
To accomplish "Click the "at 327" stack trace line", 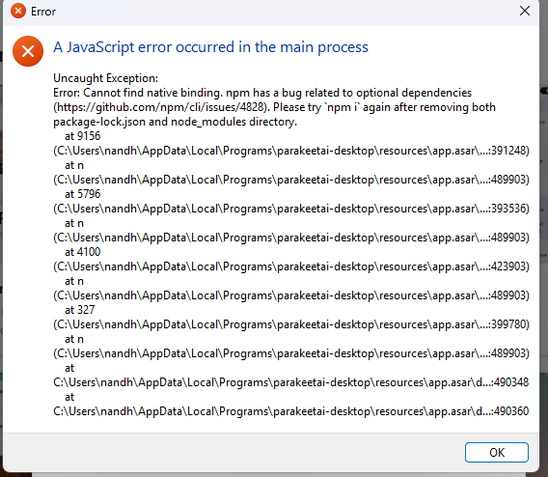I will tap(80, 310).
